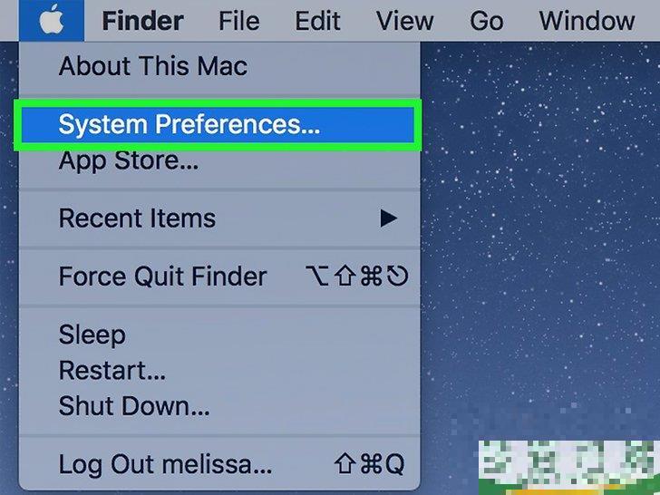Choose System Preferences… from Apple menu
This screenshot has height=495, width=660.
coord(218,124)
